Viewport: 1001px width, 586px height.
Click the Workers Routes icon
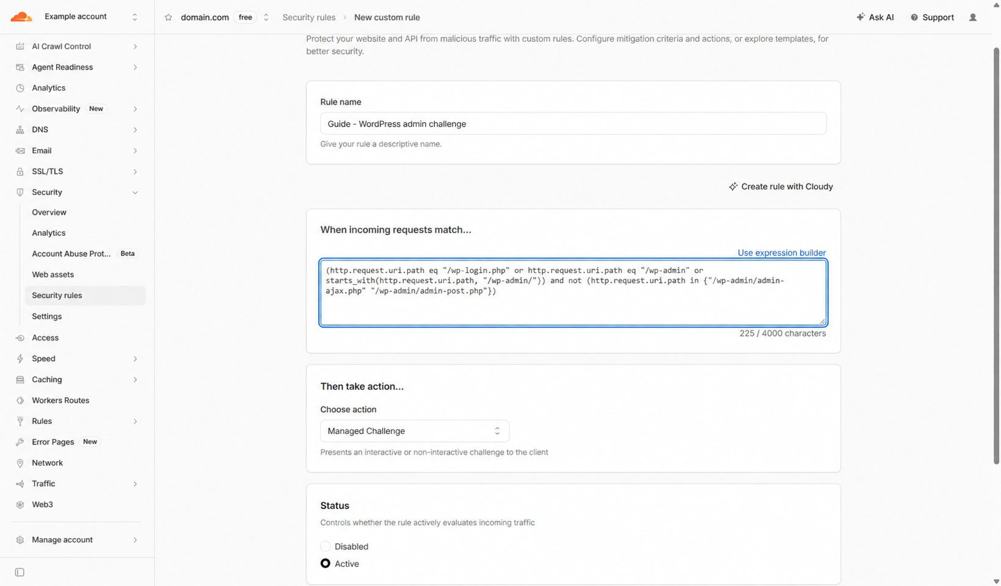click(20, 400)
